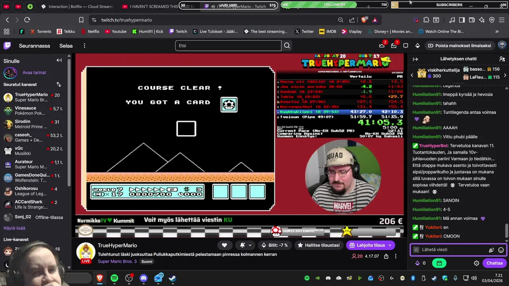Bookmark this page icon
Viewport: 509px width, 286px height.
point(81,20)
